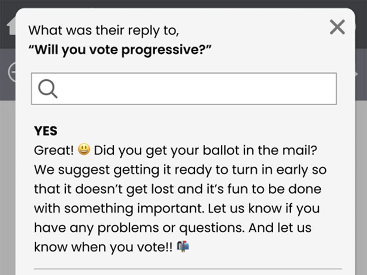Close the reply dialog with the X
Screen dimensions: 367x275
337,27
